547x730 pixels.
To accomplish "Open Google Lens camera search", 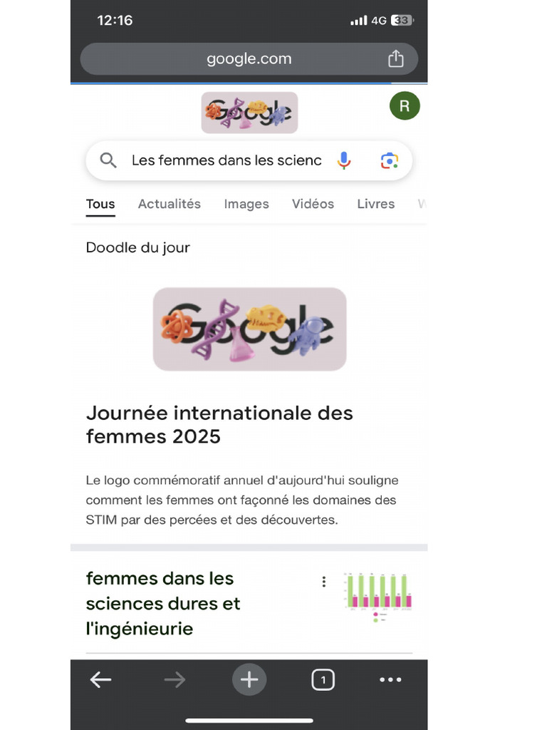I will pos(389,160).
